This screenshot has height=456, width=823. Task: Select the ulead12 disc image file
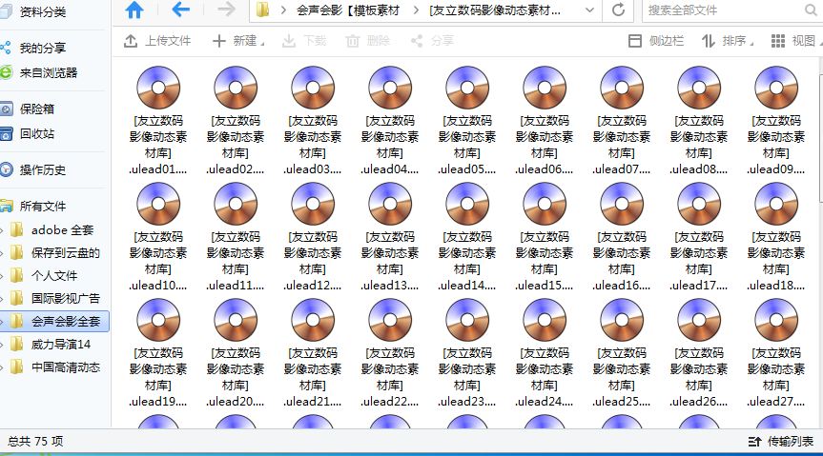(312, 236)
